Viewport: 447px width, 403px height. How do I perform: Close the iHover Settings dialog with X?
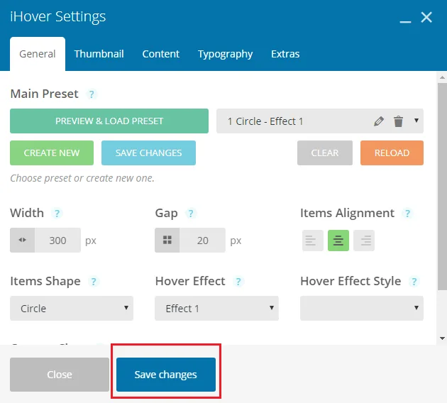coord(426,17)
